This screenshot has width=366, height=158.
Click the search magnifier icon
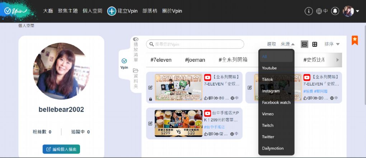151,44
